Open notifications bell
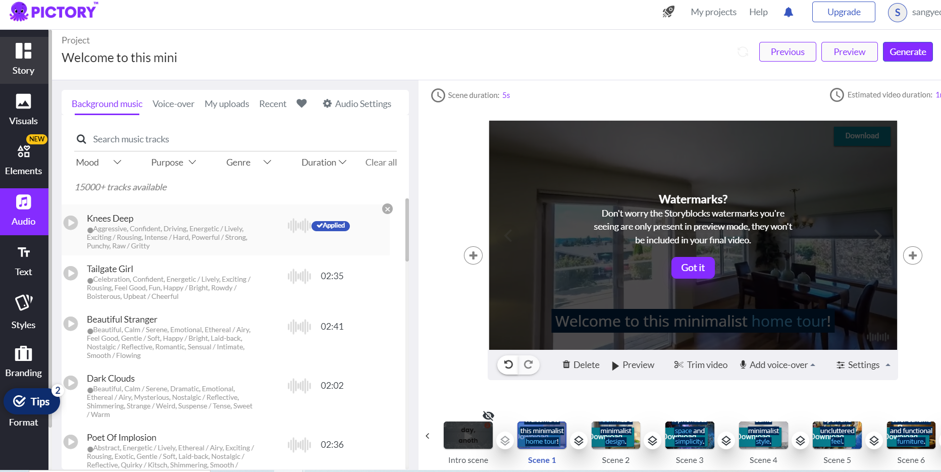Viewport: 941px width, 472px height. [789, 12]
